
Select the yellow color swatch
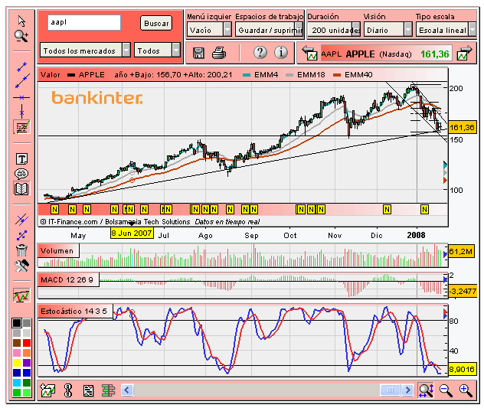[17, 363]
